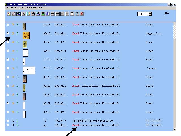Screen dimensions: 181x136
Task: Click the yellow thumbnail in row 87423
Action: point(26,35)
